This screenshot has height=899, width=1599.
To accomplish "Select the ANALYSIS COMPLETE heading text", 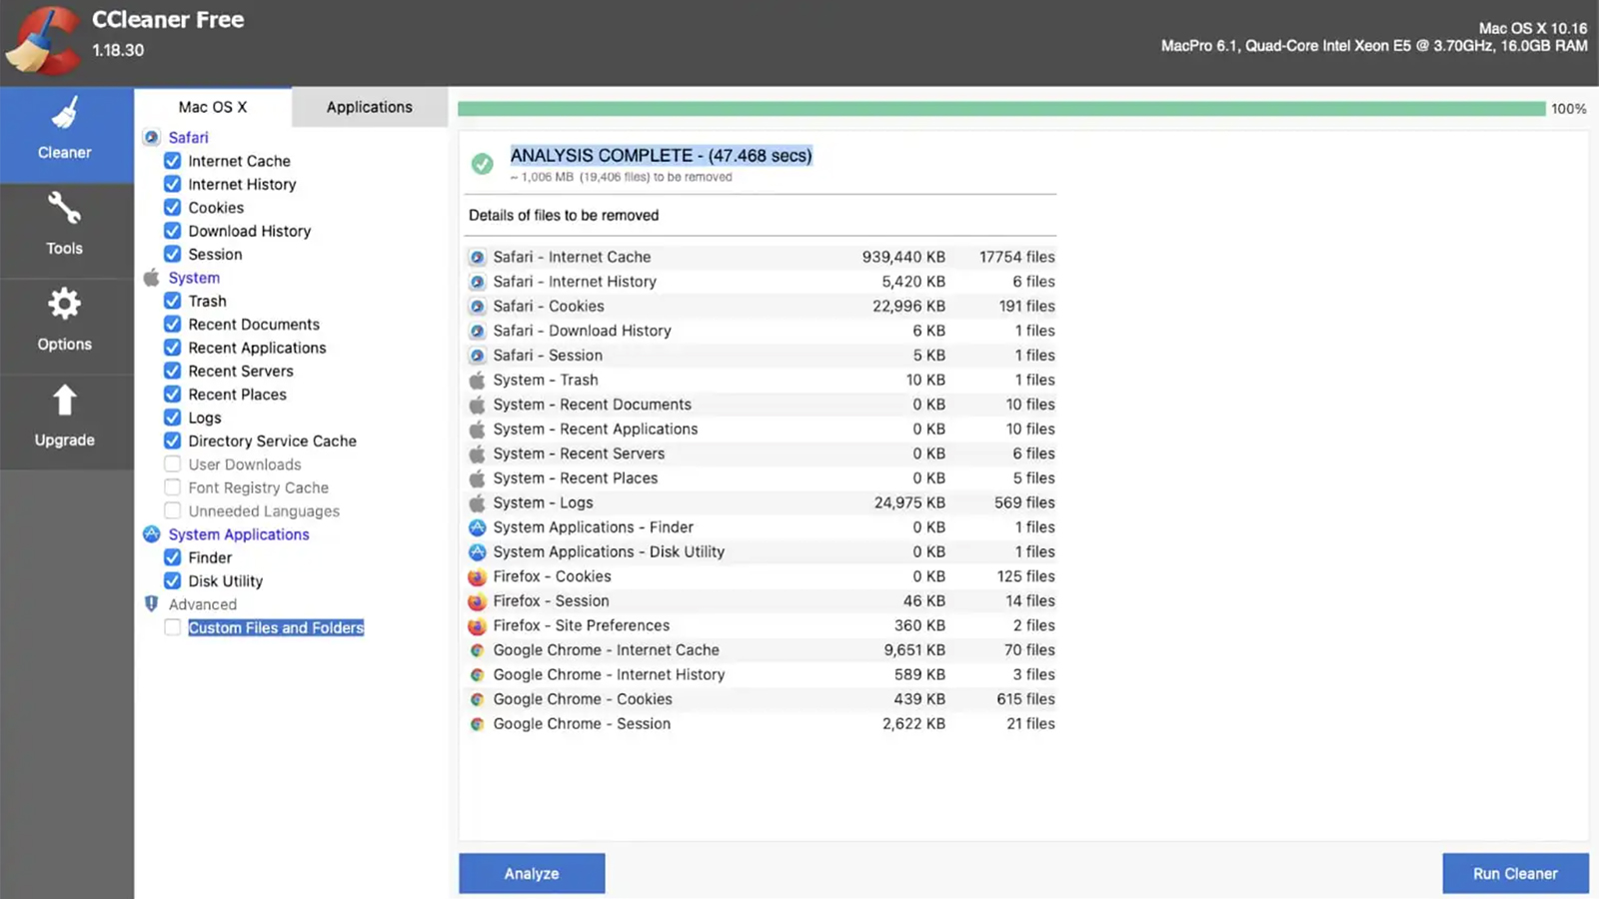I will pyautogui.click(x=661, y=156).
